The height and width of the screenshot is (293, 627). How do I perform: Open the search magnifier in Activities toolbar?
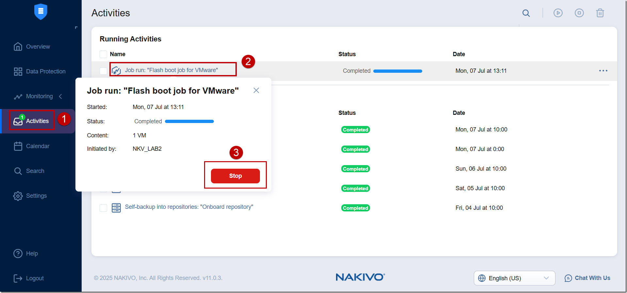point(526,13)
